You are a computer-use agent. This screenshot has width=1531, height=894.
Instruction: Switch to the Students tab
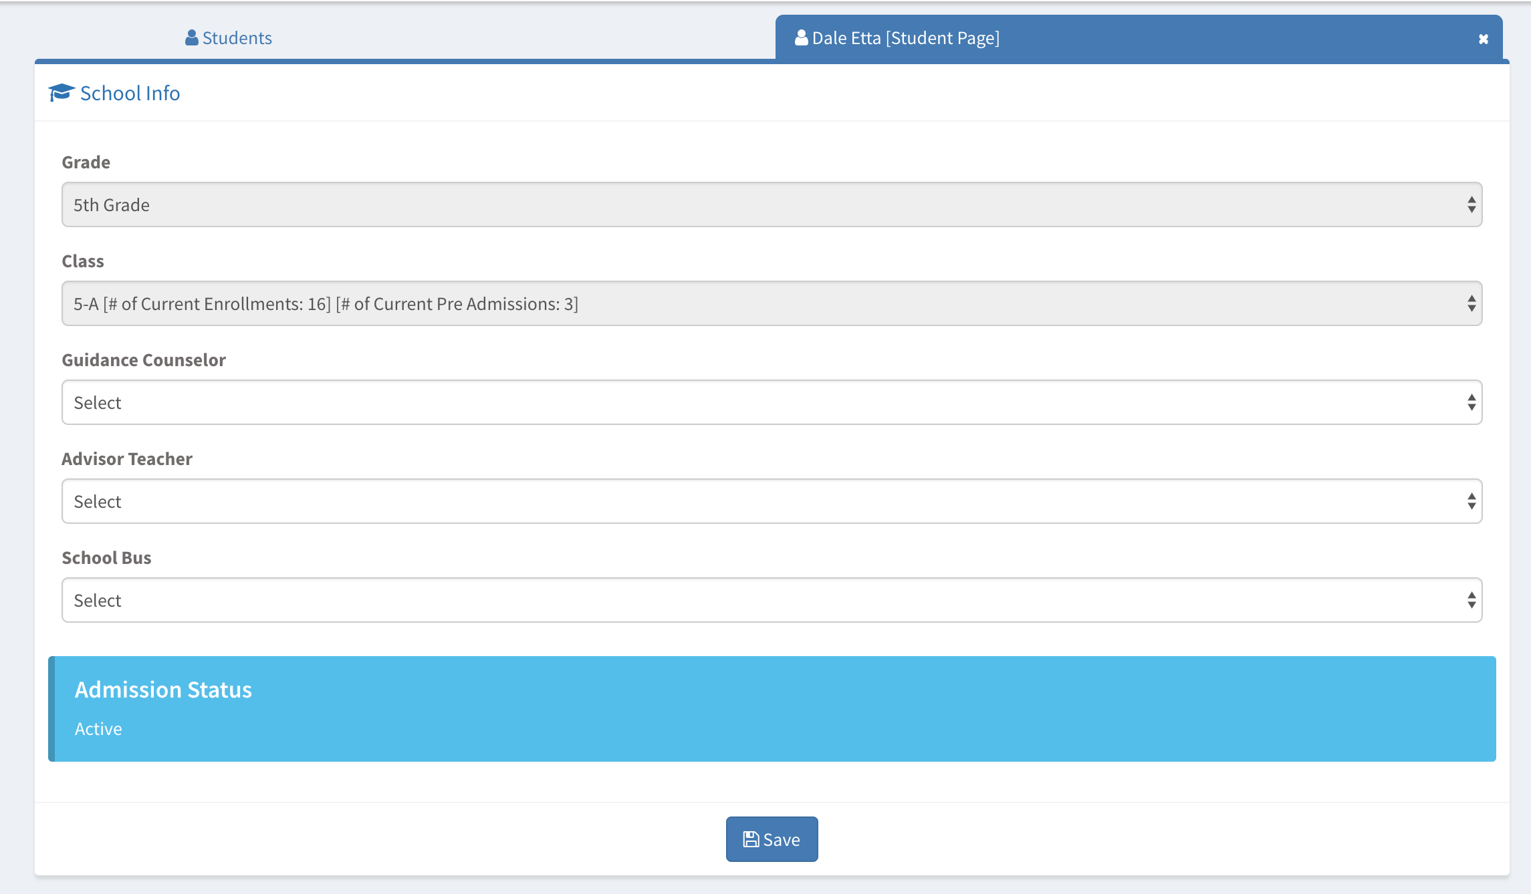point(229,38)
